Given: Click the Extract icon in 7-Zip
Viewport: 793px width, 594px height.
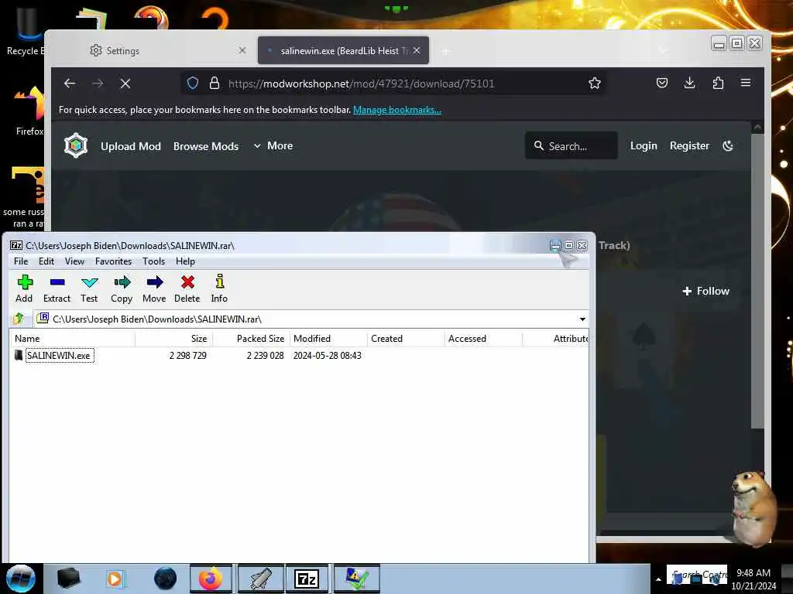Looking at the screenshot, I should [57, 289].
